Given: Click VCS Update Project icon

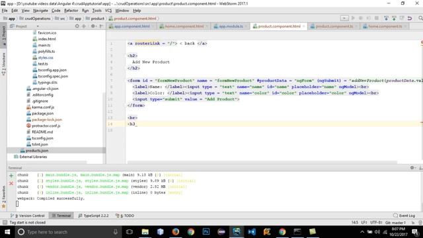Looking at the screenshot, I should tap(386, 18).
